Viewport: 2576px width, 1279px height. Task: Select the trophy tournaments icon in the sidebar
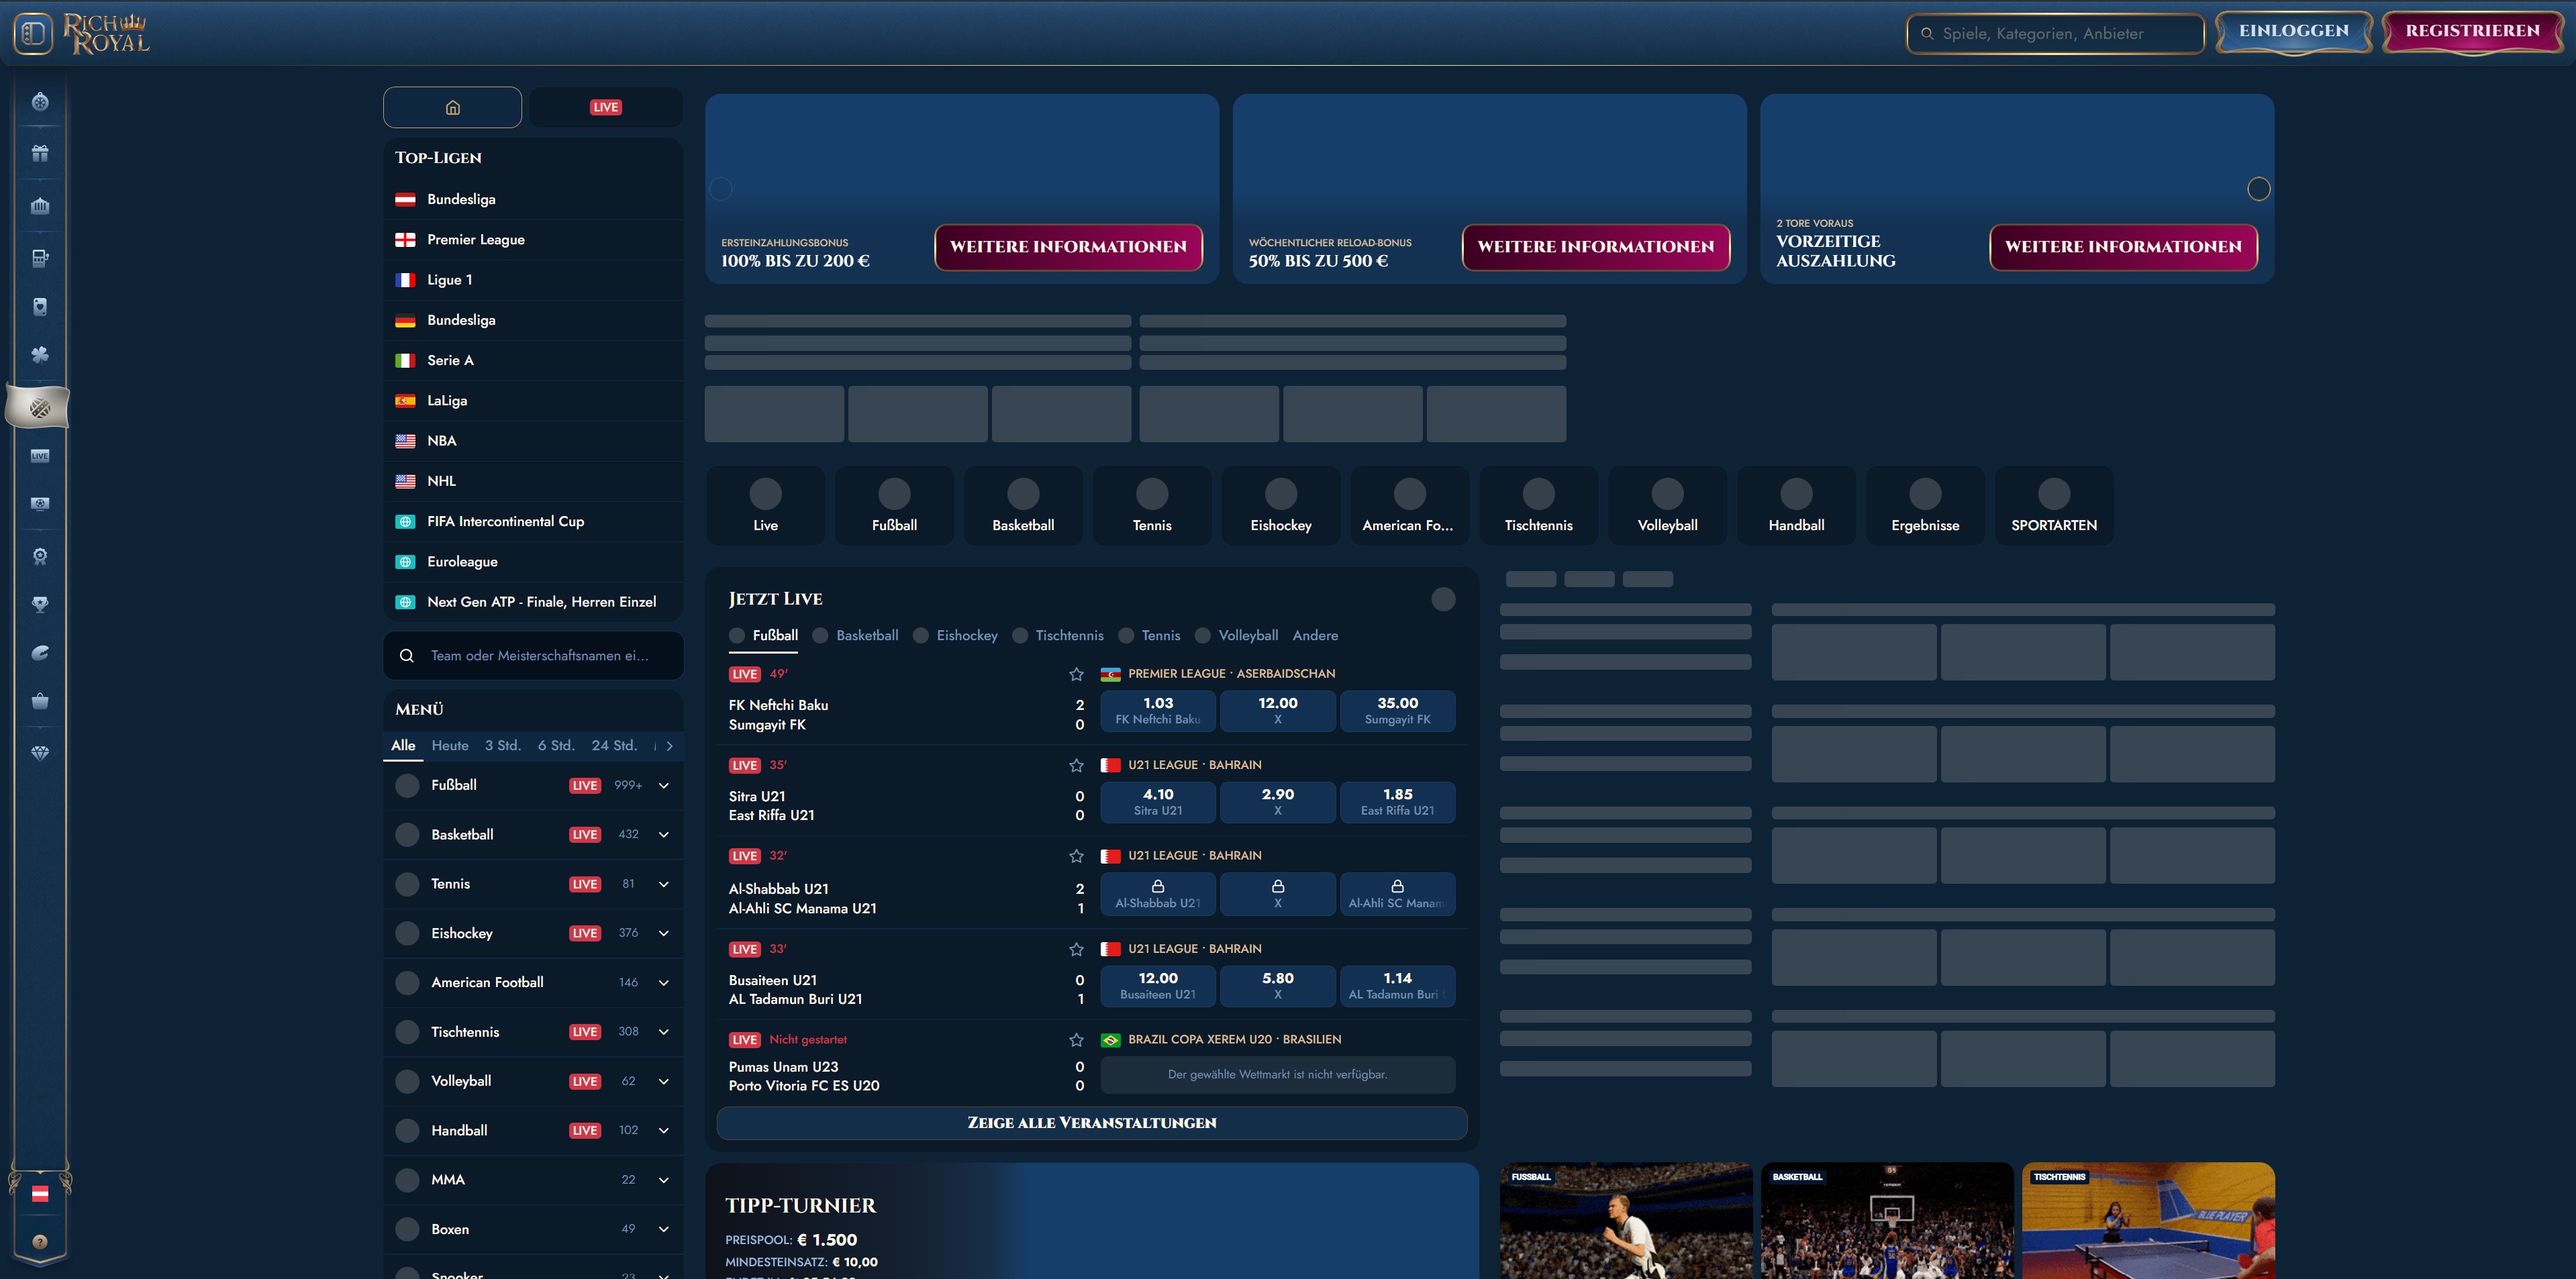[x=40, y=604]
